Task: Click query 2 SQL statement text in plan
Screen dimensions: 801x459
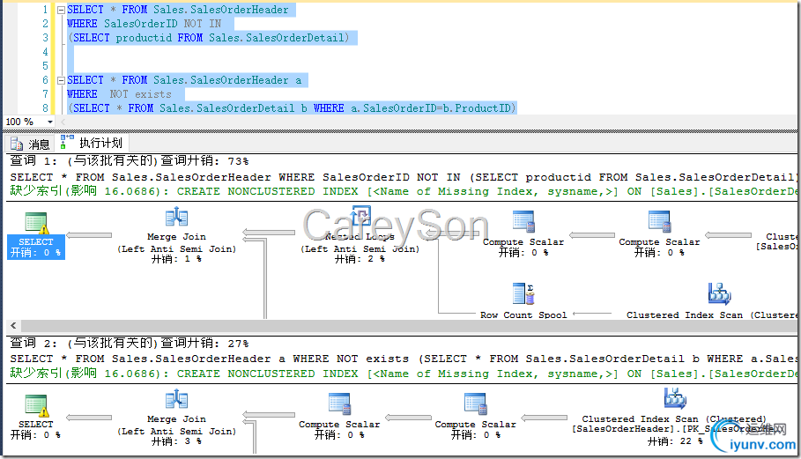Action: click(x=404, y=359)
